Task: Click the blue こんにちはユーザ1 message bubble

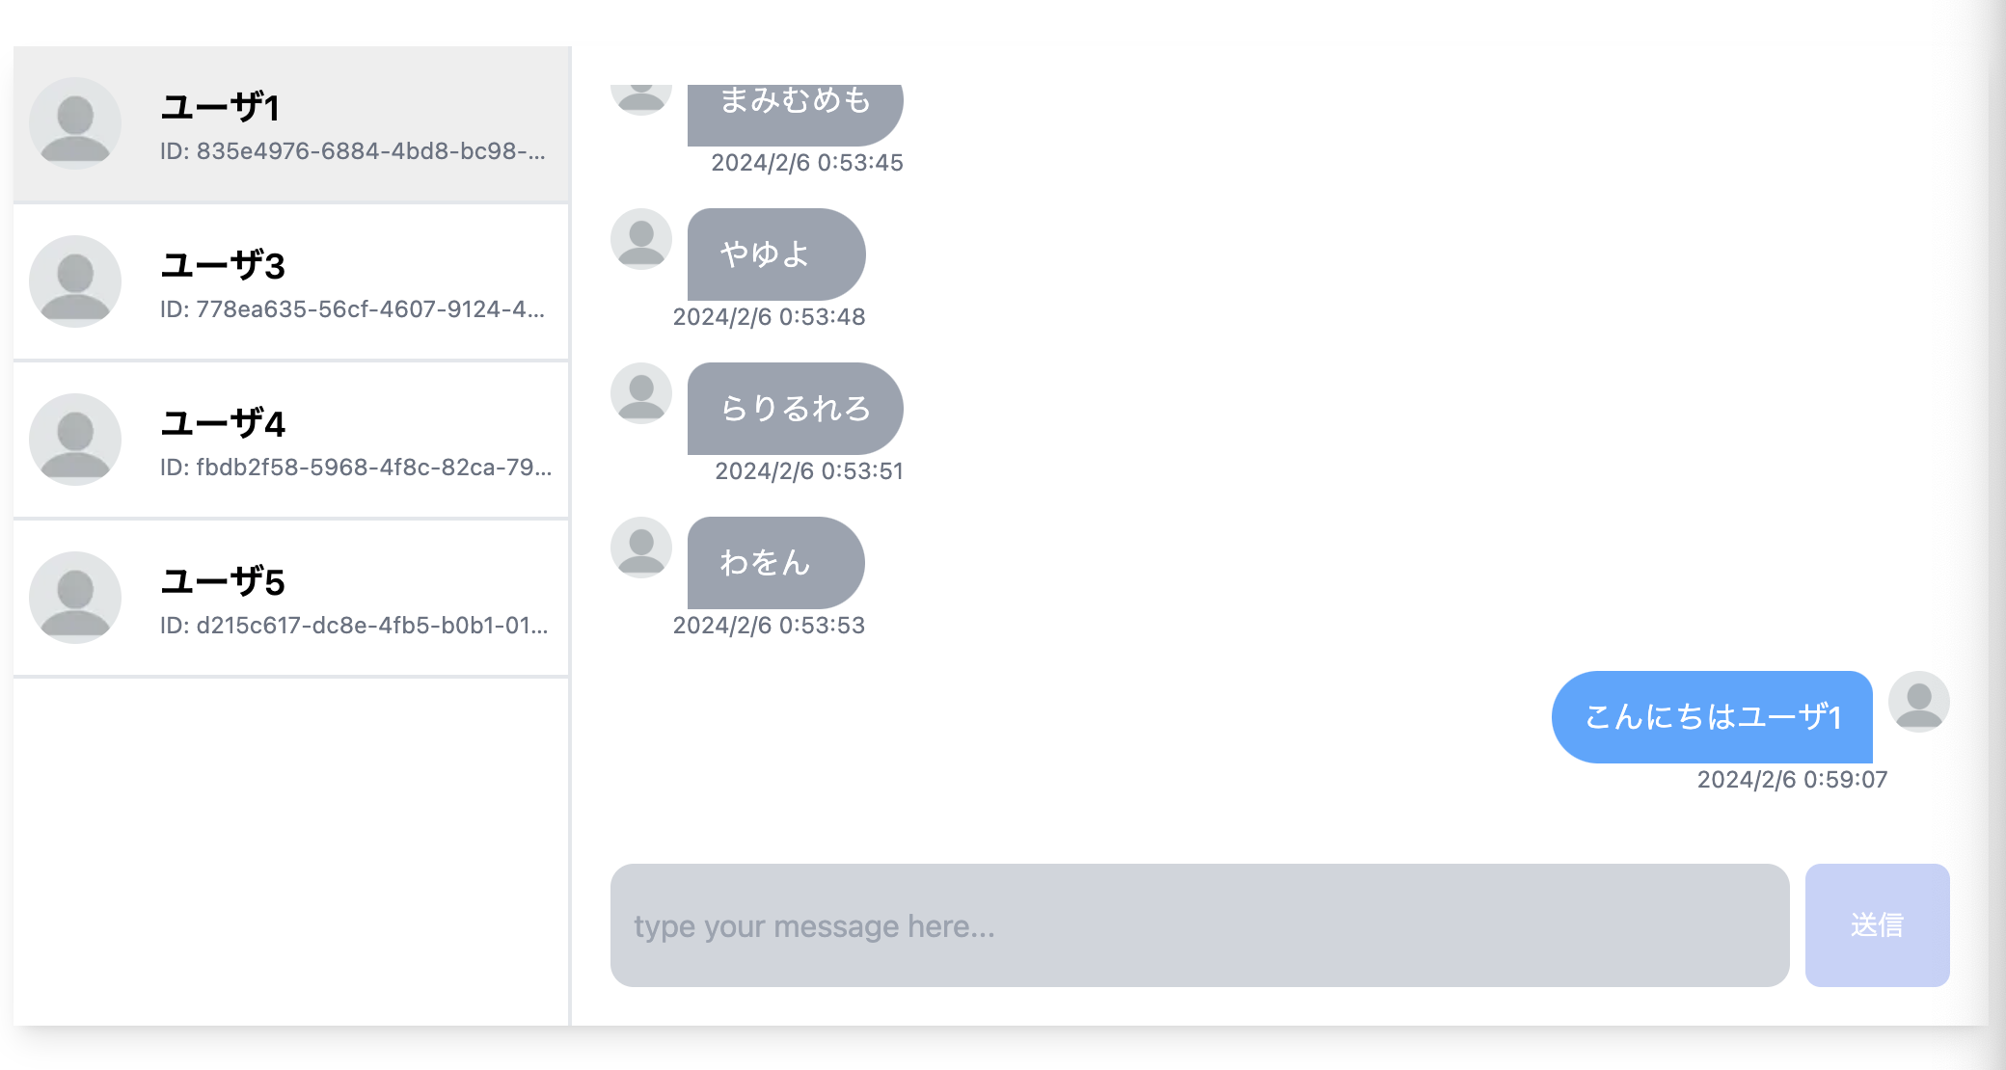Action: click(x=1712, y=716)
